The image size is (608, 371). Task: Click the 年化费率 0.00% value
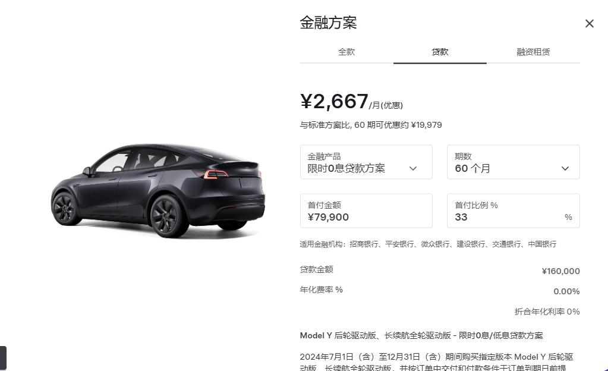566,291
